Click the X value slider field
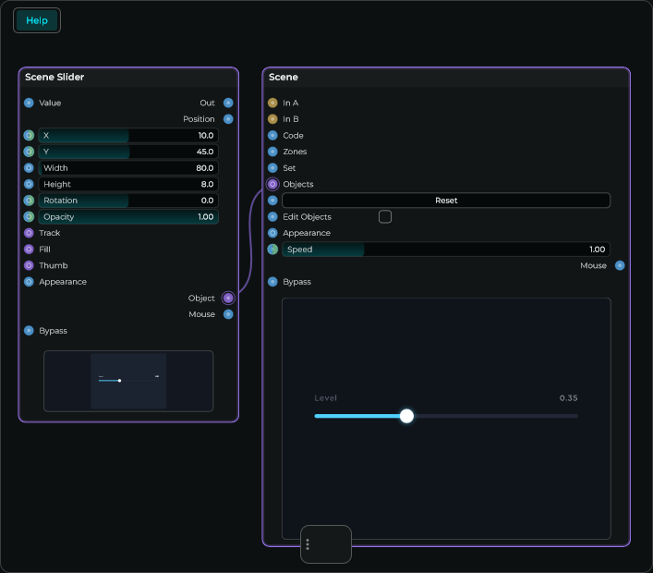The width and height of the screenshot is (653, 573). (x=128, y=136)
